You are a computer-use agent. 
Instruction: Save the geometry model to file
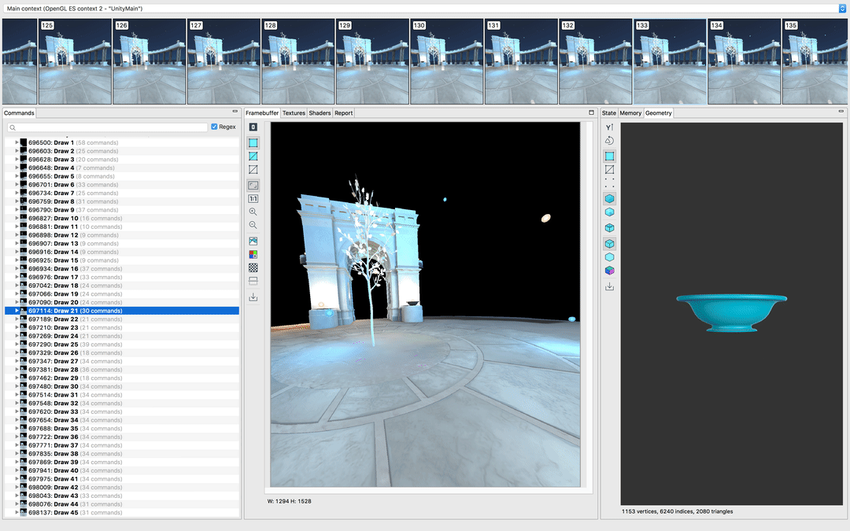point(609,286)
